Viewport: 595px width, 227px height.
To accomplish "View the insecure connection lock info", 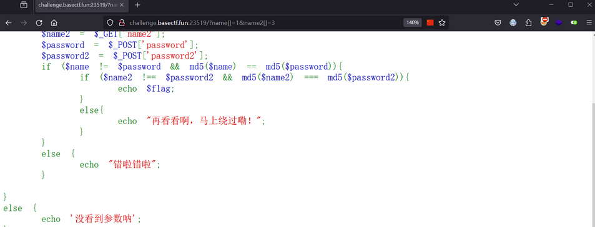I will click(121, 22).
